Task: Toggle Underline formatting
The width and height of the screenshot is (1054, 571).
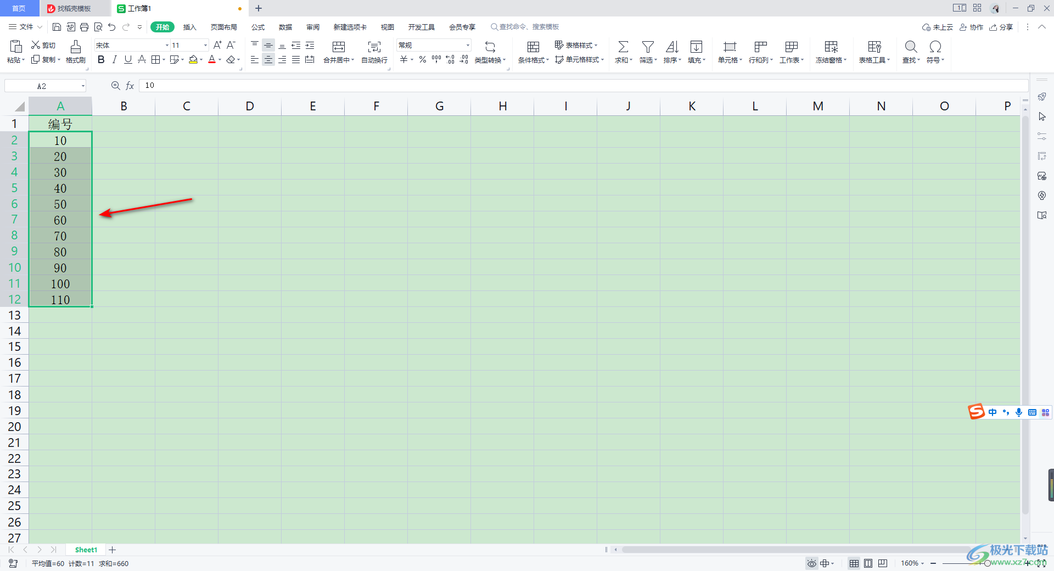Action: (128, 59)
